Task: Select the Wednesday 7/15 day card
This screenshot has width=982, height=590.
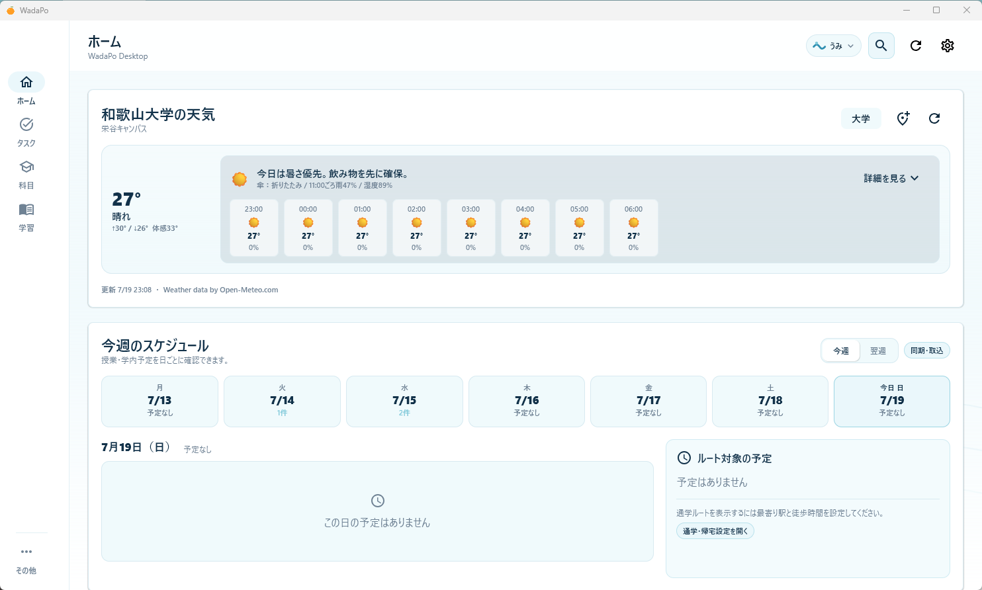Action: coord(404,401)
